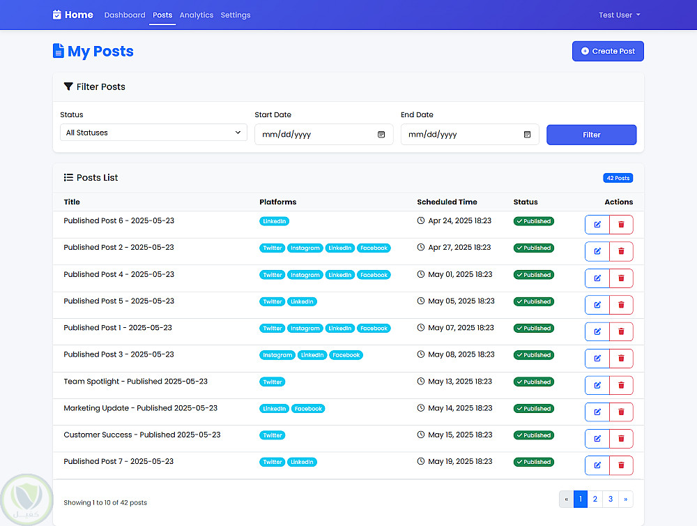Click Twitter tag on Customer Success row
Screen dimensions: 697x526
(273, 435)
